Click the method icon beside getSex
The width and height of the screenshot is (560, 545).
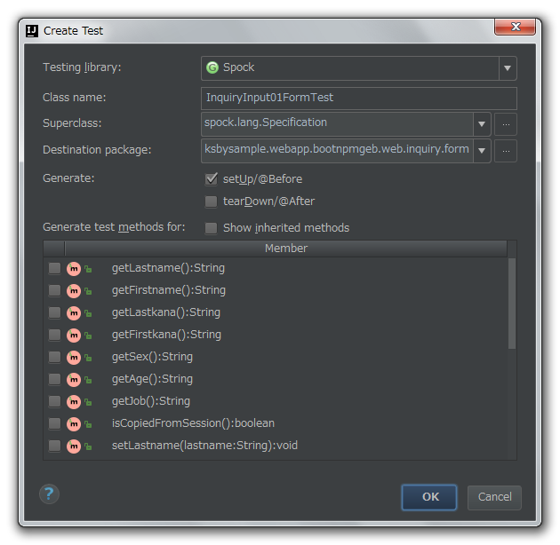pyautogui.click(x=74, y=358)
